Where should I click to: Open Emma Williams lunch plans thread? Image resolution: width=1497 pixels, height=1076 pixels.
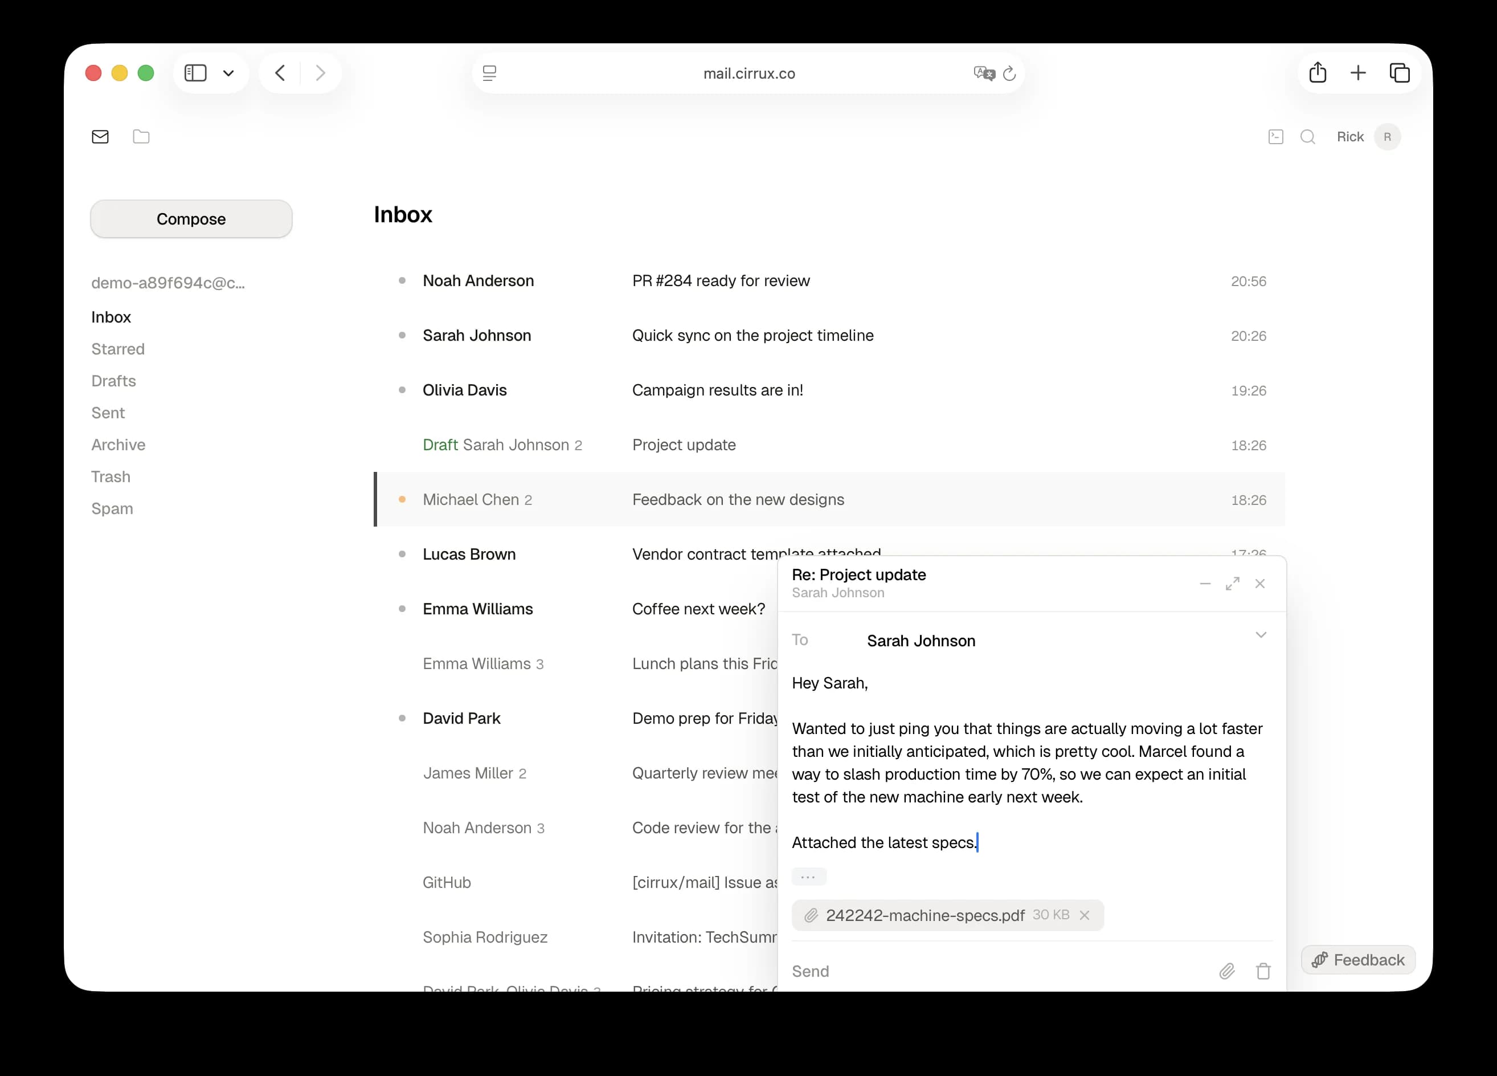pos(575,664)
